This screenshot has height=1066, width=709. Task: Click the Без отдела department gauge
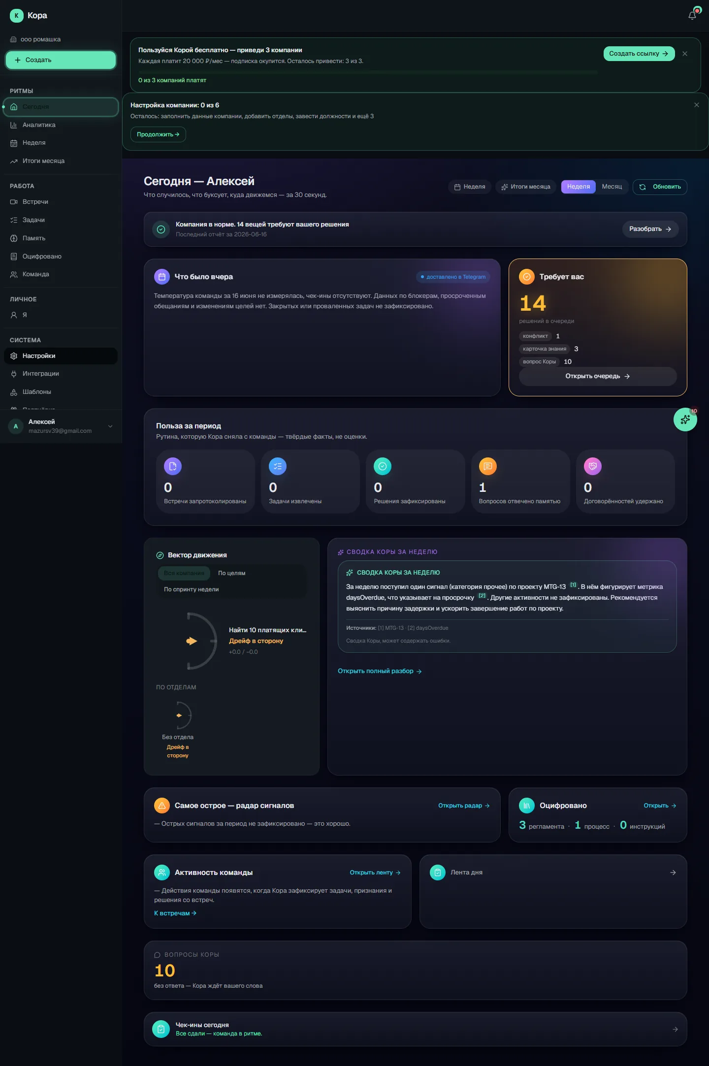[x=178, y=730]
